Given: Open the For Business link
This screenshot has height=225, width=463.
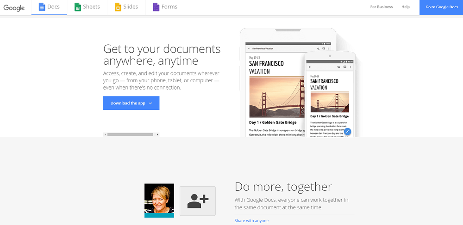Looking at the screenshot, I should point(382,7).
